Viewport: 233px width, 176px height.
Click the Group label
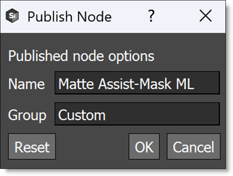pos(27,115)
